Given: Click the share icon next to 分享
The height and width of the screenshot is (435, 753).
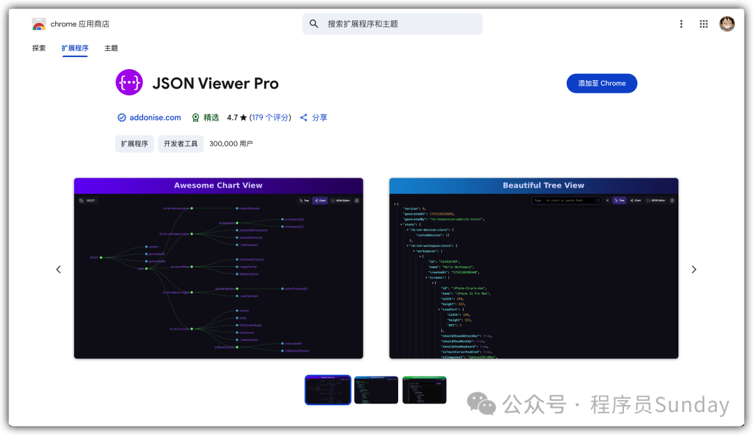Looking at the screenshot, I should 304,118.
